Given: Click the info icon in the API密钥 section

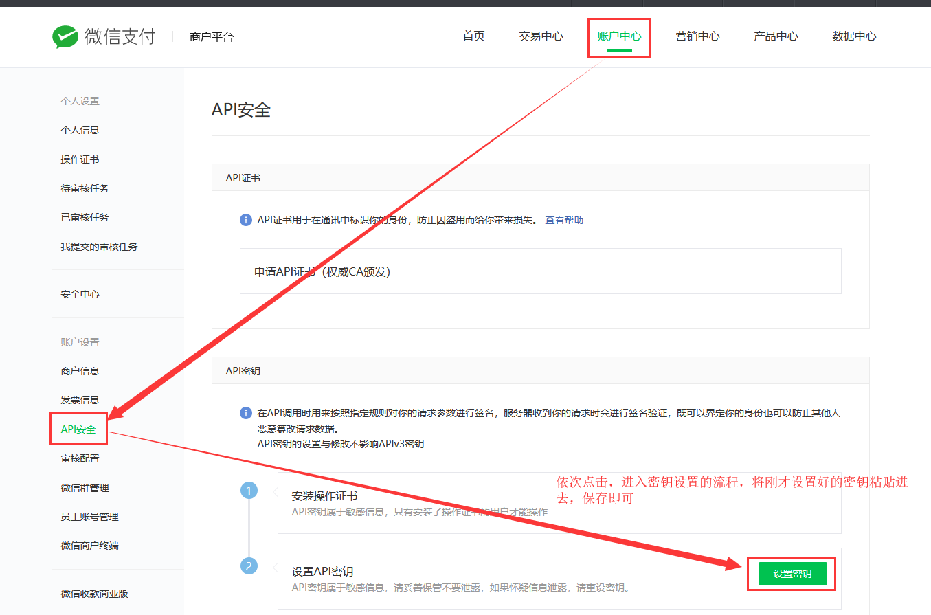Looking at the screenshot, I should pyautogui.click(x=245, y=413).
